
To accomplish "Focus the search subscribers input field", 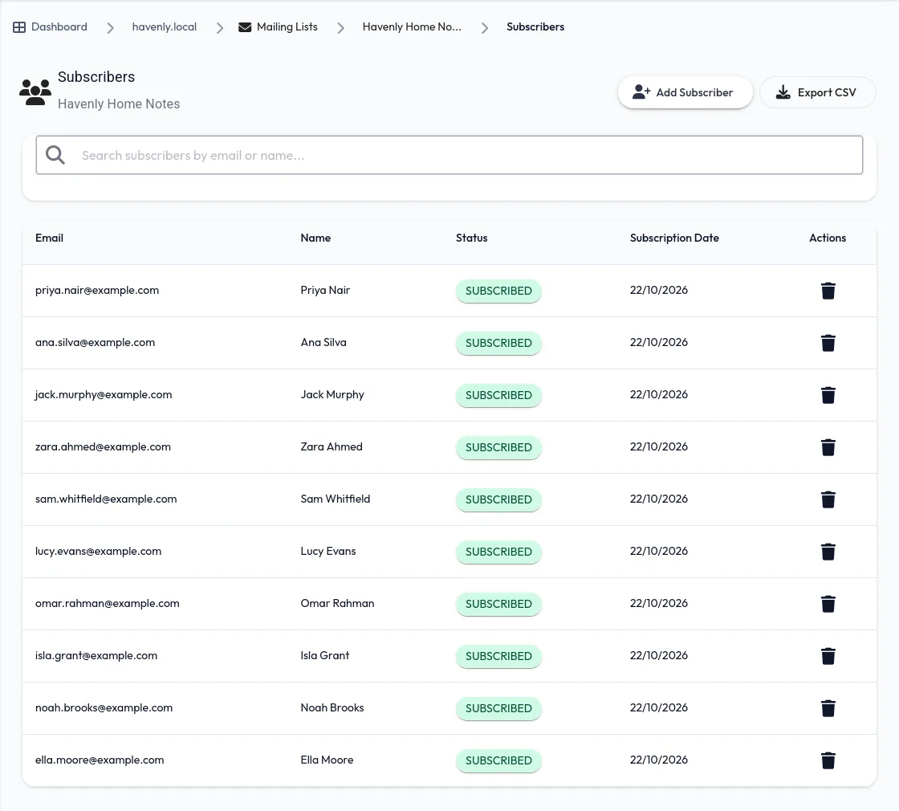I will coord(449,155).
